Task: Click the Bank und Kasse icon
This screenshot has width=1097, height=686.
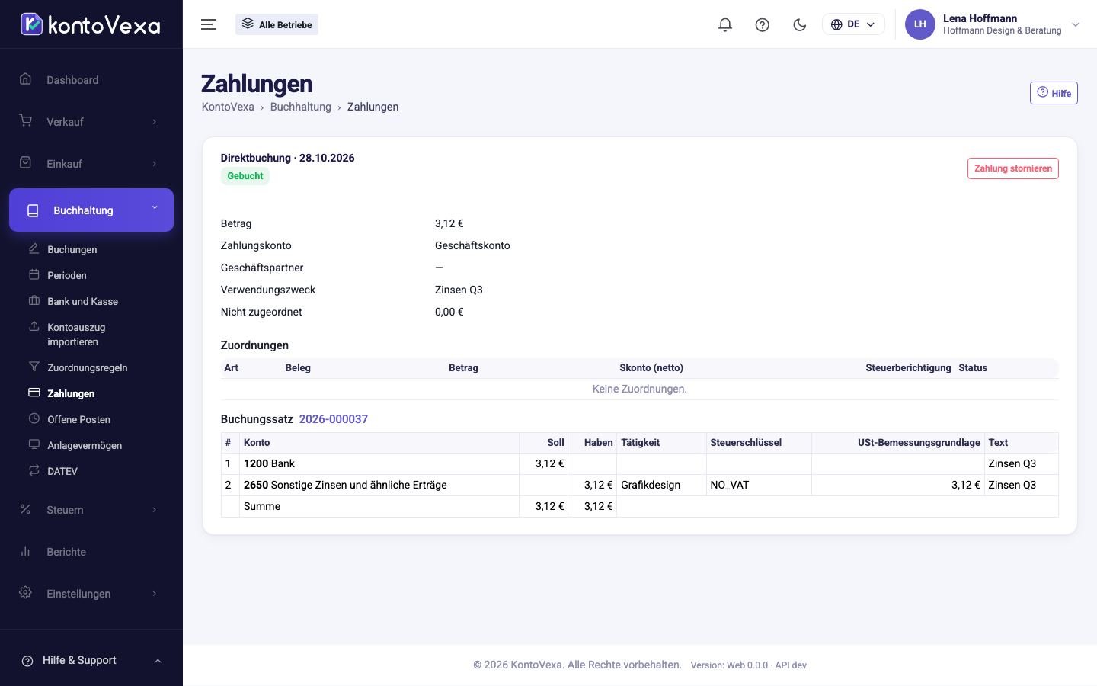Action: [34, 301]
